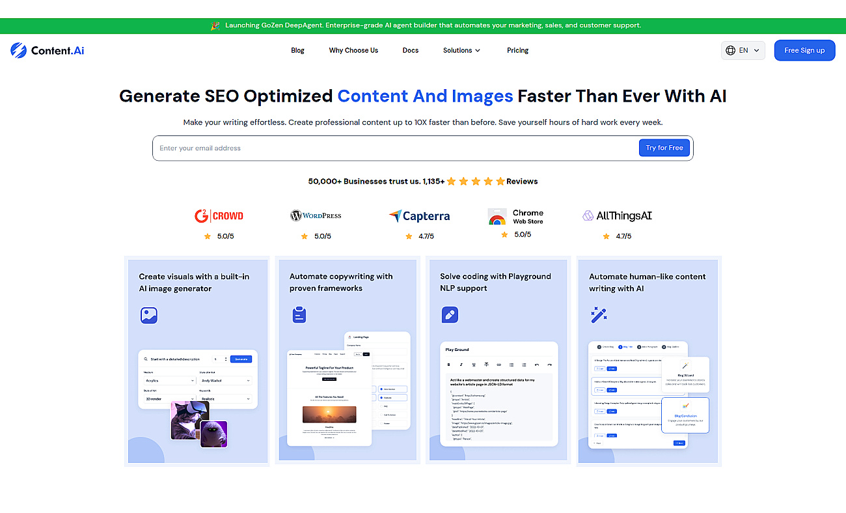Click the redo icon in Play Ground toolbar
Image resolution: width=846 pixels, height=513 pixels.
[549, 365]
